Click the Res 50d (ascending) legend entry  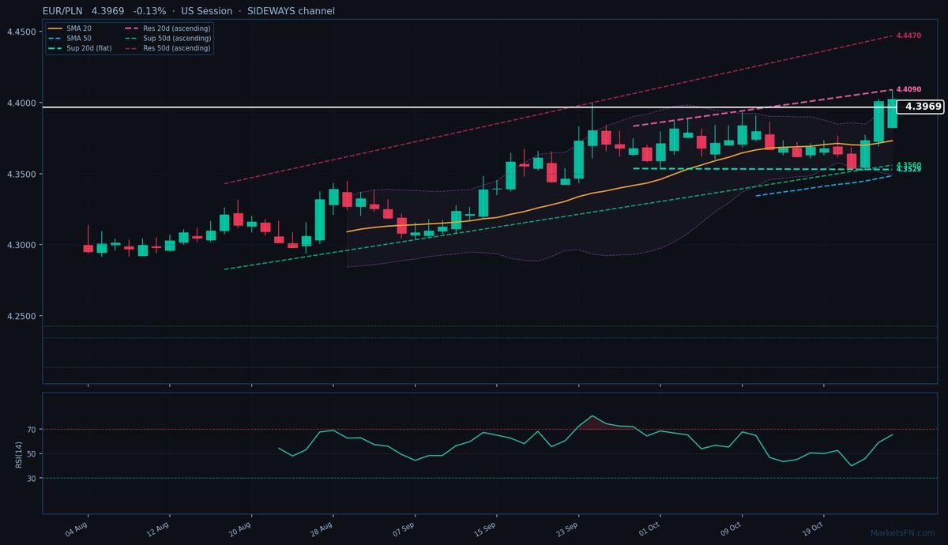coord(167,48)
